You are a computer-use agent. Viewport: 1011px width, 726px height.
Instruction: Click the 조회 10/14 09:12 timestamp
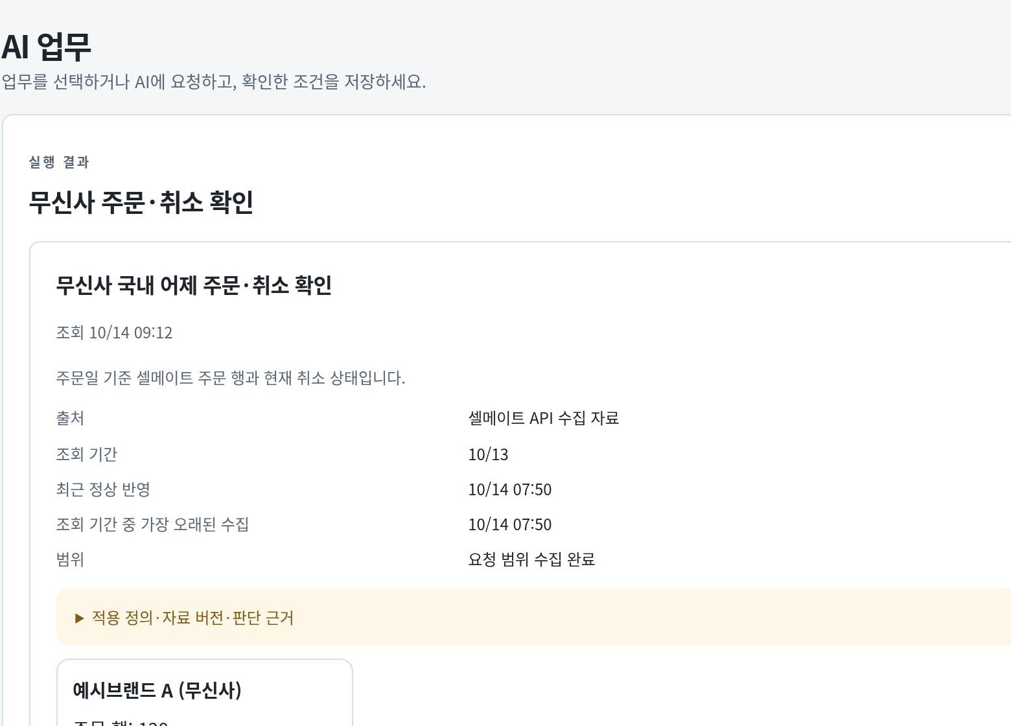coord(114,333)
